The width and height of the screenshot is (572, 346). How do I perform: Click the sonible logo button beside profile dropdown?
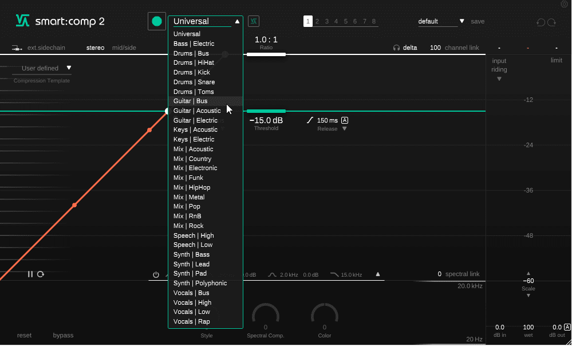[x=253, y=21]
